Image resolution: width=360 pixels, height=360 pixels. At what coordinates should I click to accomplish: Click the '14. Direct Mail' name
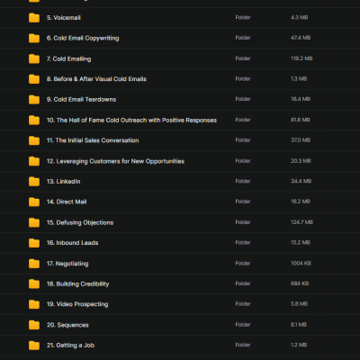(67, 202)
